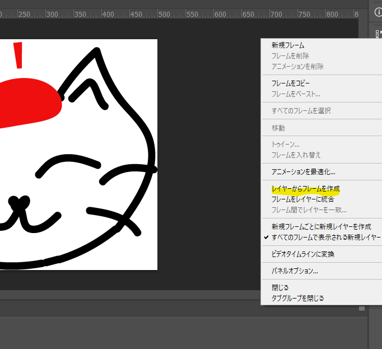Enable 新規フレームごとに新規レイヤーを作成 option
This screenshot has width=382, height=349.
[321, 227]
